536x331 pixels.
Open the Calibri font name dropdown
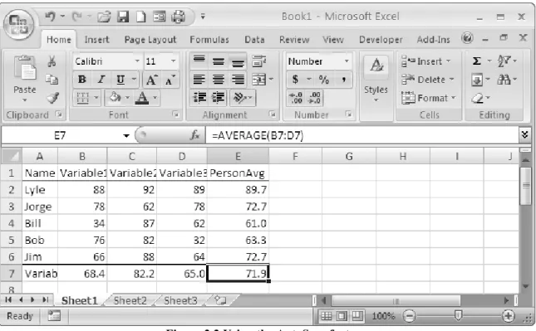point(137,61)
